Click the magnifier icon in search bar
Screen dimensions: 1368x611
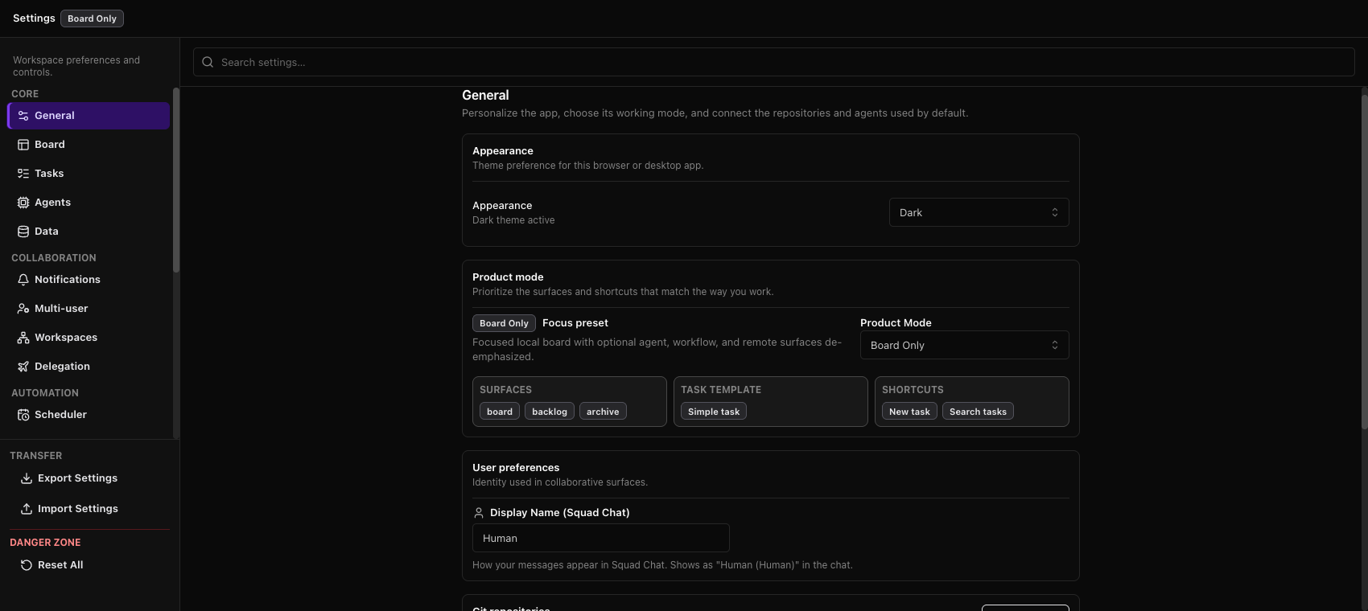208,62
